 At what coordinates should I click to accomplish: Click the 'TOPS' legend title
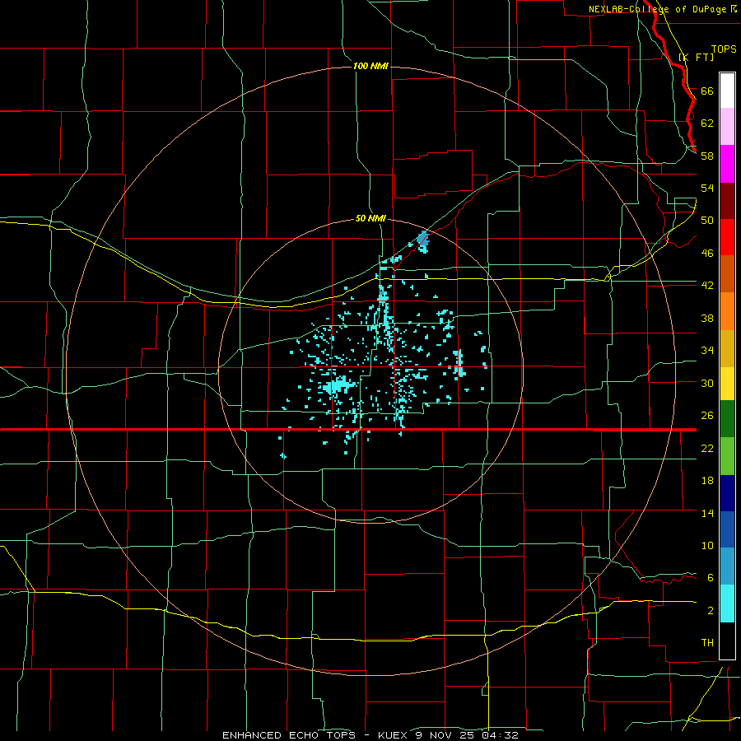point(724,49)
